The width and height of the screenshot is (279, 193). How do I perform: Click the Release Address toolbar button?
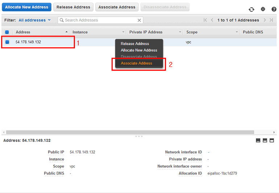click(x=73, y=7)
